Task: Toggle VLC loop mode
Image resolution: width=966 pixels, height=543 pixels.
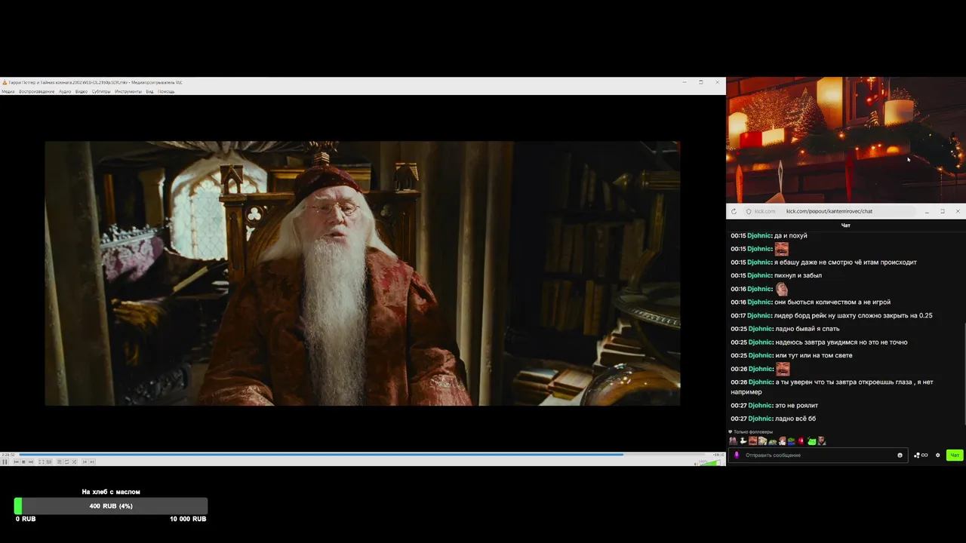Action: click(x=66, y=462)
